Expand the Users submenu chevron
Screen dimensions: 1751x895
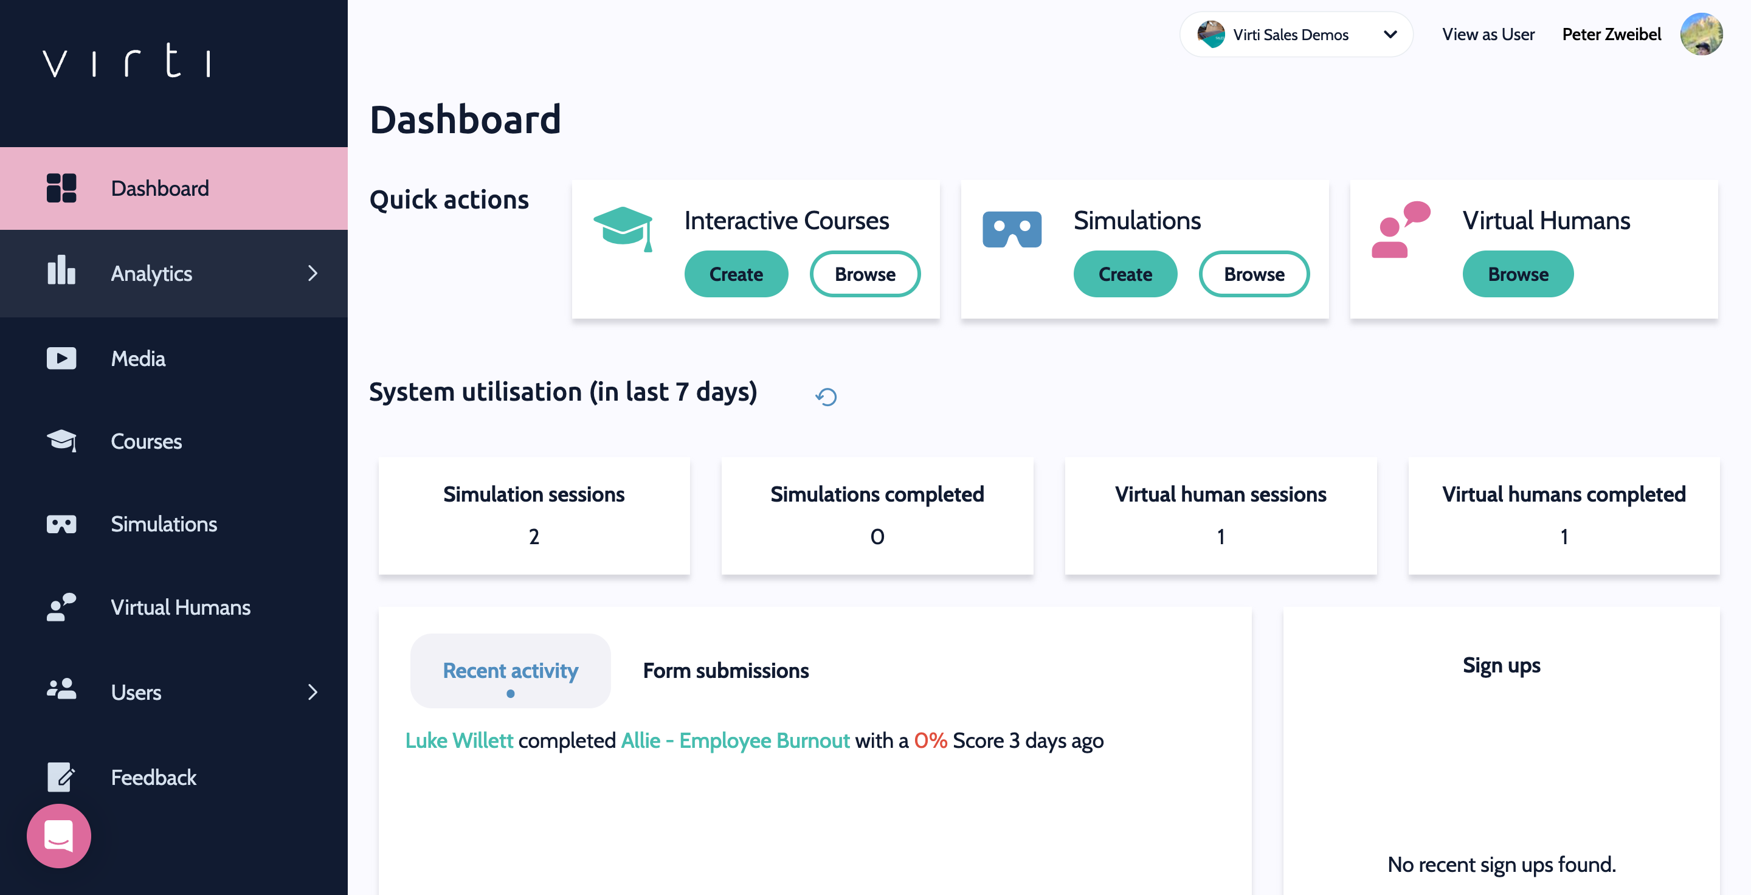pyautogui.click(x=313, y=692)
